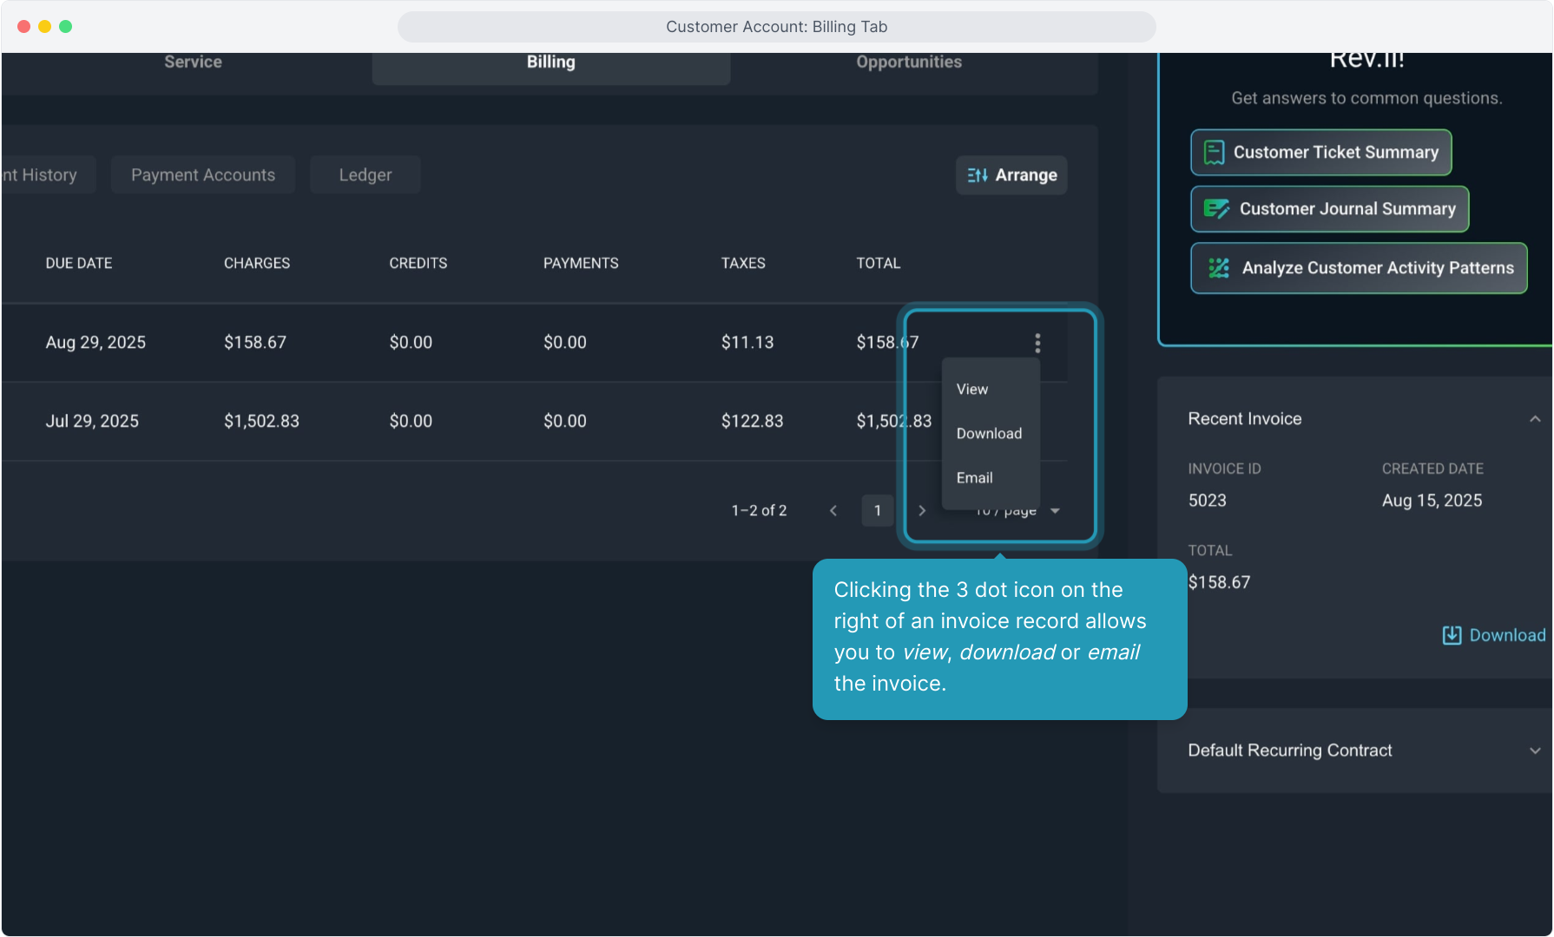Screen dimensions: 1554x937
Task: Open the Payment Accounts sub-tab
Action: coord(203,175)
